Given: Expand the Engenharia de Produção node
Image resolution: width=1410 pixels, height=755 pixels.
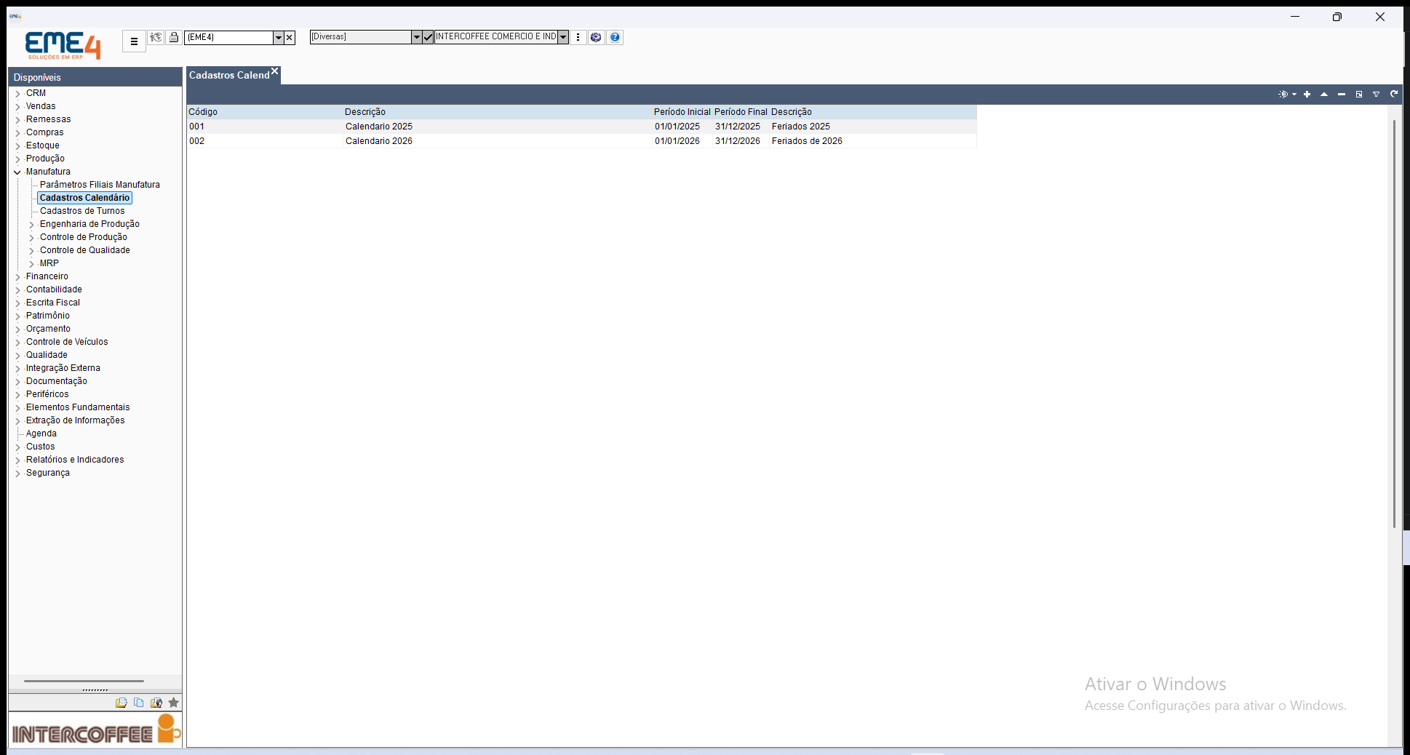Looking at the screenshot, I should (31, 225).
